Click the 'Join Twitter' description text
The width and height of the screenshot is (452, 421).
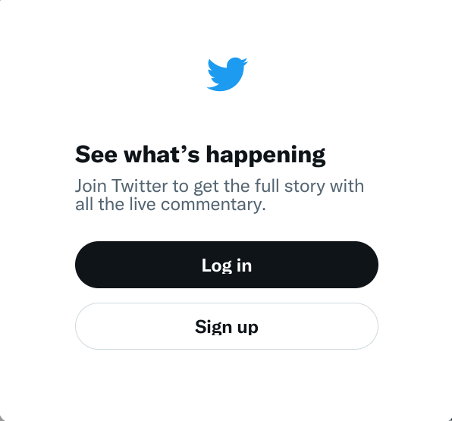coord(219,195)
